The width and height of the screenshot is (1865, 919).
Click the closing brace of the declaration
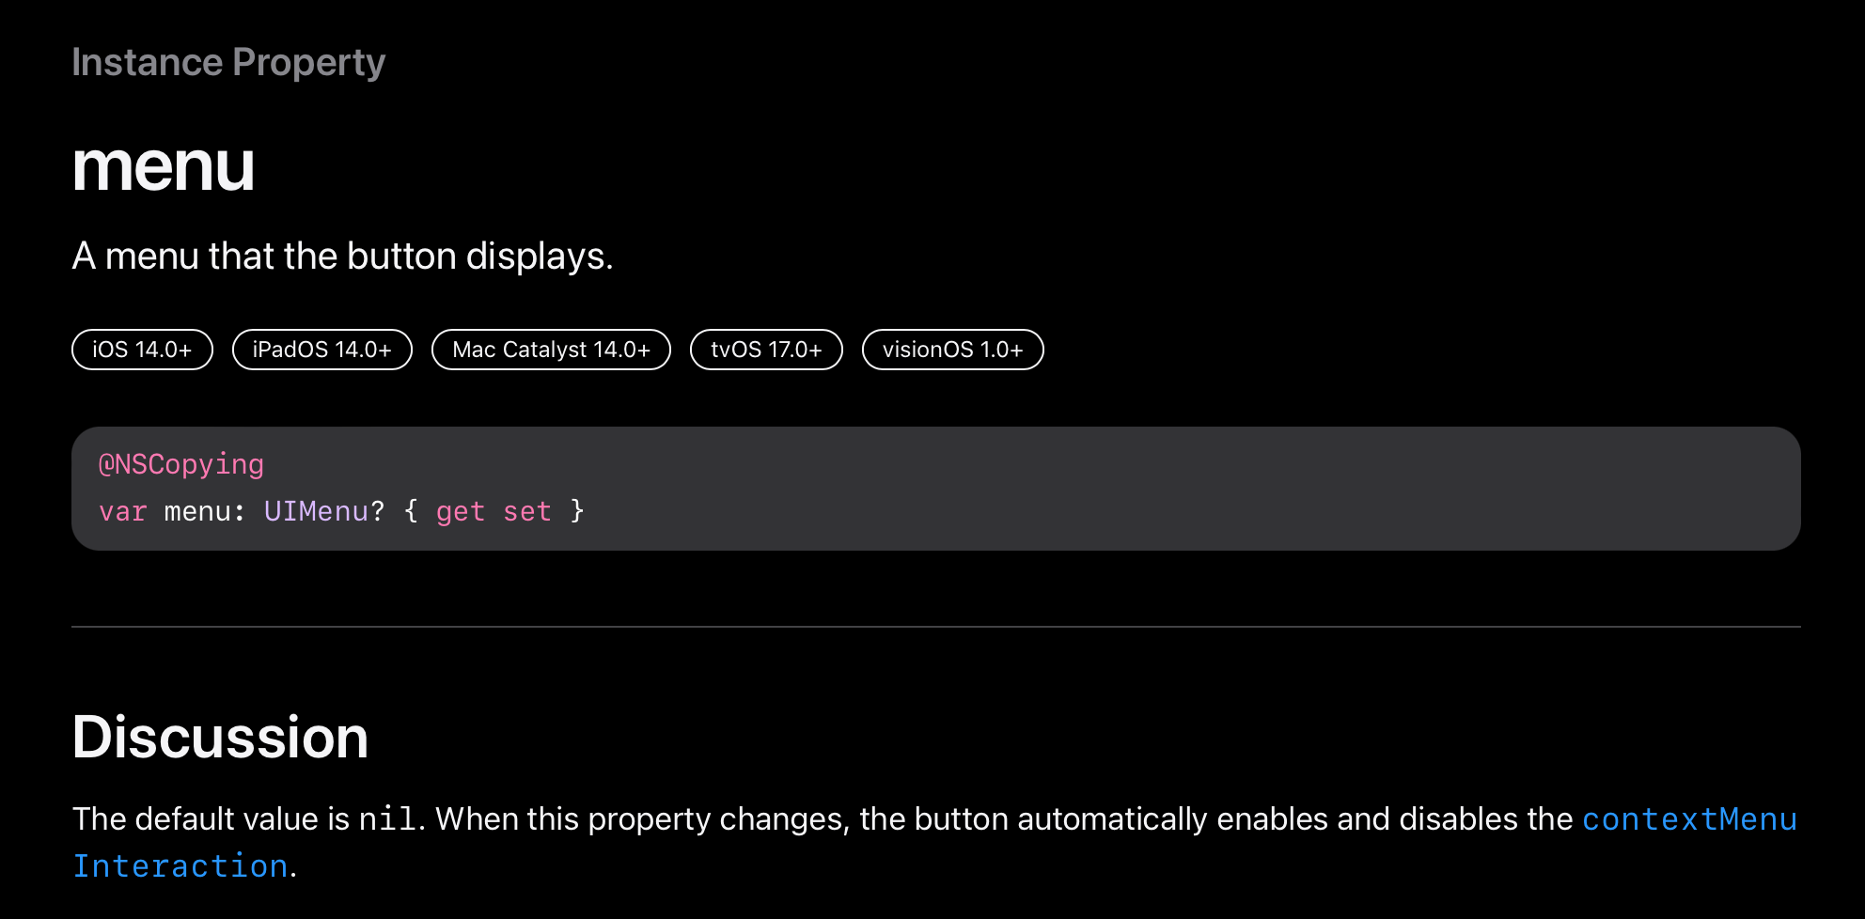click(577, 511)
